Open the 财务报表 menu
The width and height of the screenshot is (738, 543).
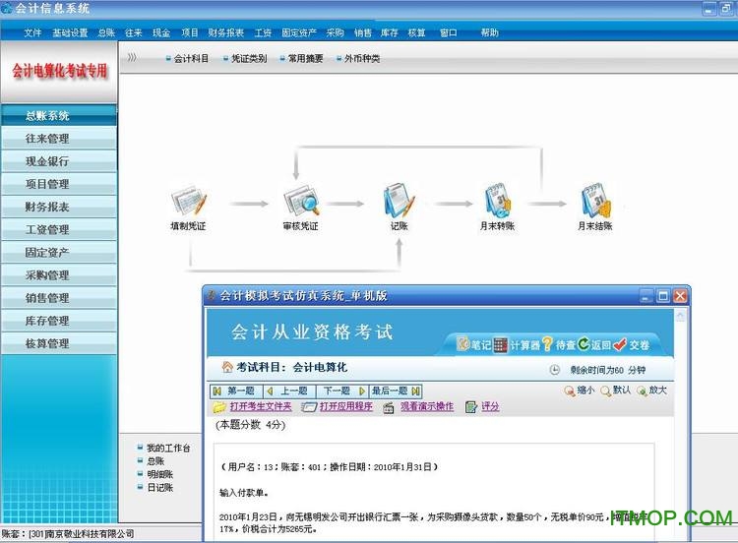point(225,32)
